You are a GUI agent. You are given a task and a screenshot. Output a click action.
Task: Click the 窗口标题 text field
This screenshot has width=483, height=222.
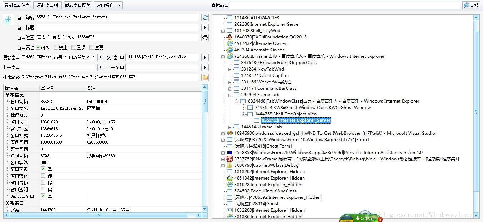[x=118, y=27]
